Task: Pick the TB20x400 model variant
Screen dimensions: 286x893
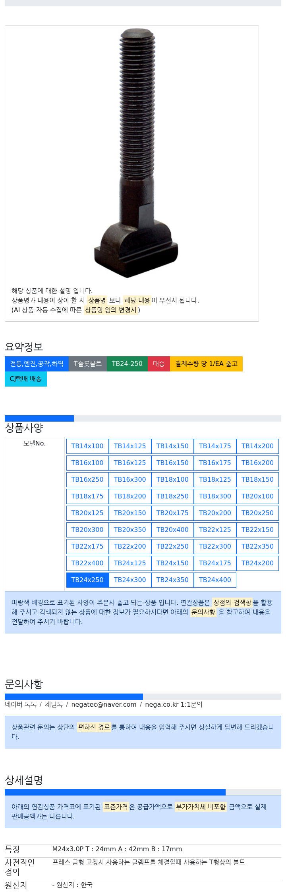Action: point(172,530)
